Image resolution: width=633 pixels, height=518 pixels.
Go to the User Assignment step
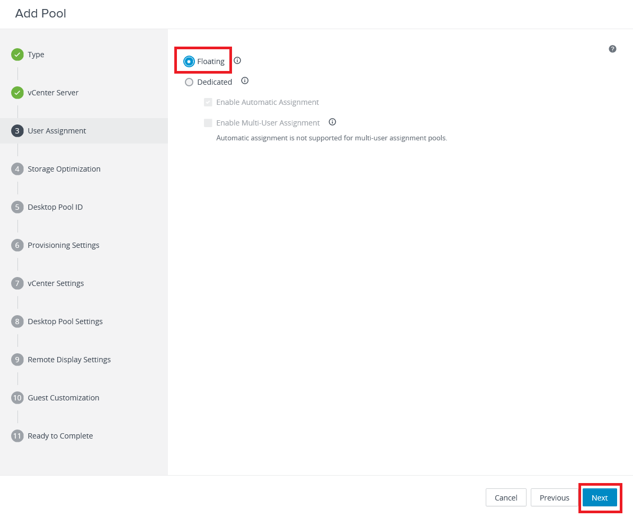tap(57, 131)
